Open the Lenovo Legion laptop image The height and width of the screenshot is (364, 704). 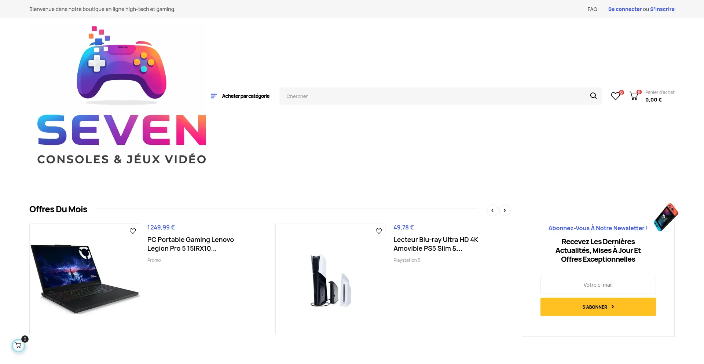(85, 279)
